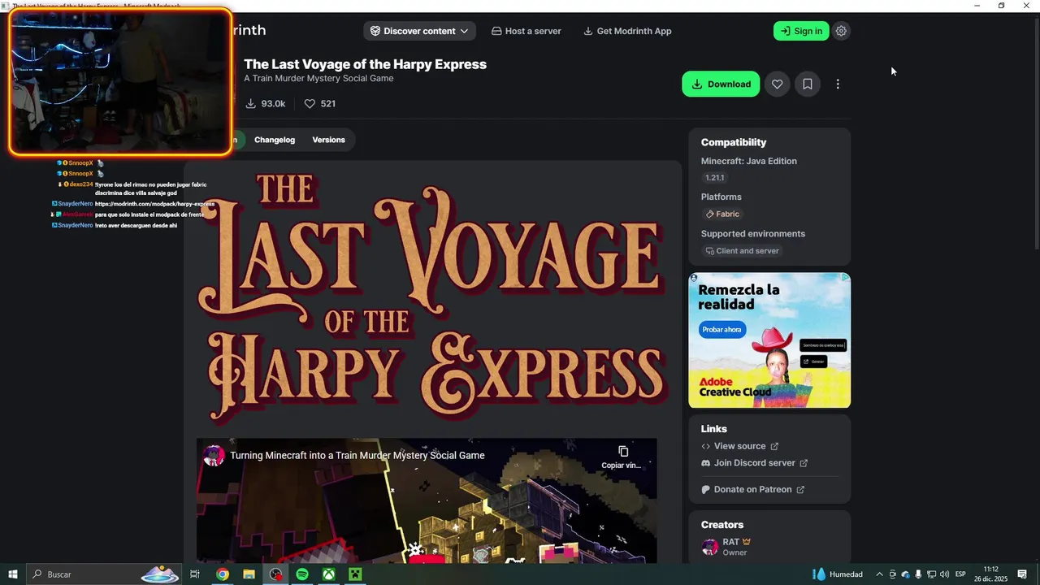Click the View source external link icon
1040x585 pixels.
[774, 446]
